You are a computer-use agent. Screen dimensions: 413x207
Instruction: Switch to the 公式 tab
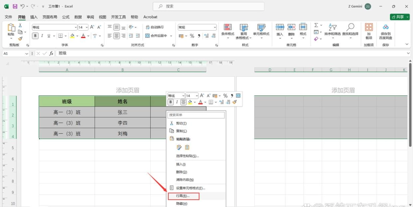click(66, 17)
